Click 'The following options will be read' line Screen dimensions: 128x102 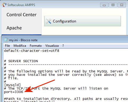pyautogui.click(x=66, y=71)
